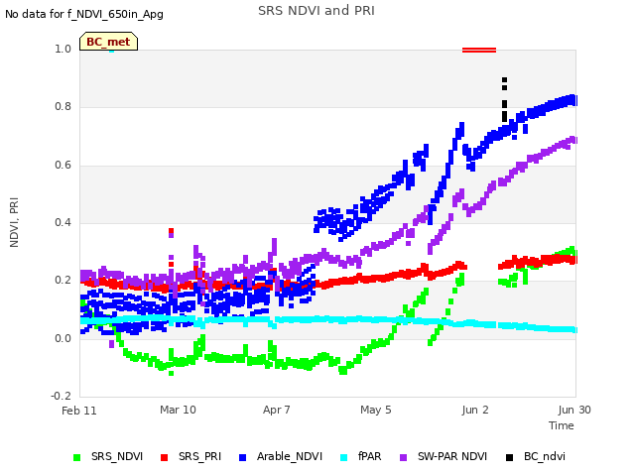Click the black BC_ndvi data points cluster
Image resolution: width=635 pixels, height=476 pixels.
point(504,99)
